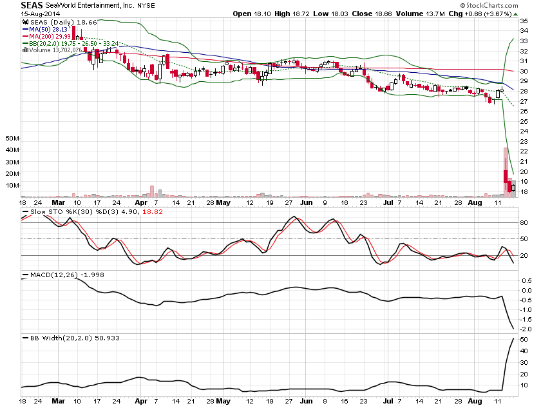Image resolution: width=541 pixels, height=408 pixels.
Task: Click the tall red volume spike in August
Action: coord(506,172)
